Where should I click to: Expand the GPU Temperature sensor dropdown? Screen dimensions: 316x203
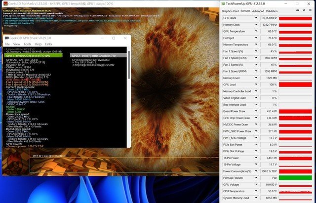tap(256, 31)
